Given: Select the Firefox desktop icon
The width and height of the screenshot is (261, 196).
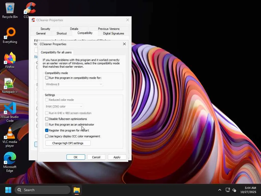Looking at the screenshot, I should [x=10, y=60].
